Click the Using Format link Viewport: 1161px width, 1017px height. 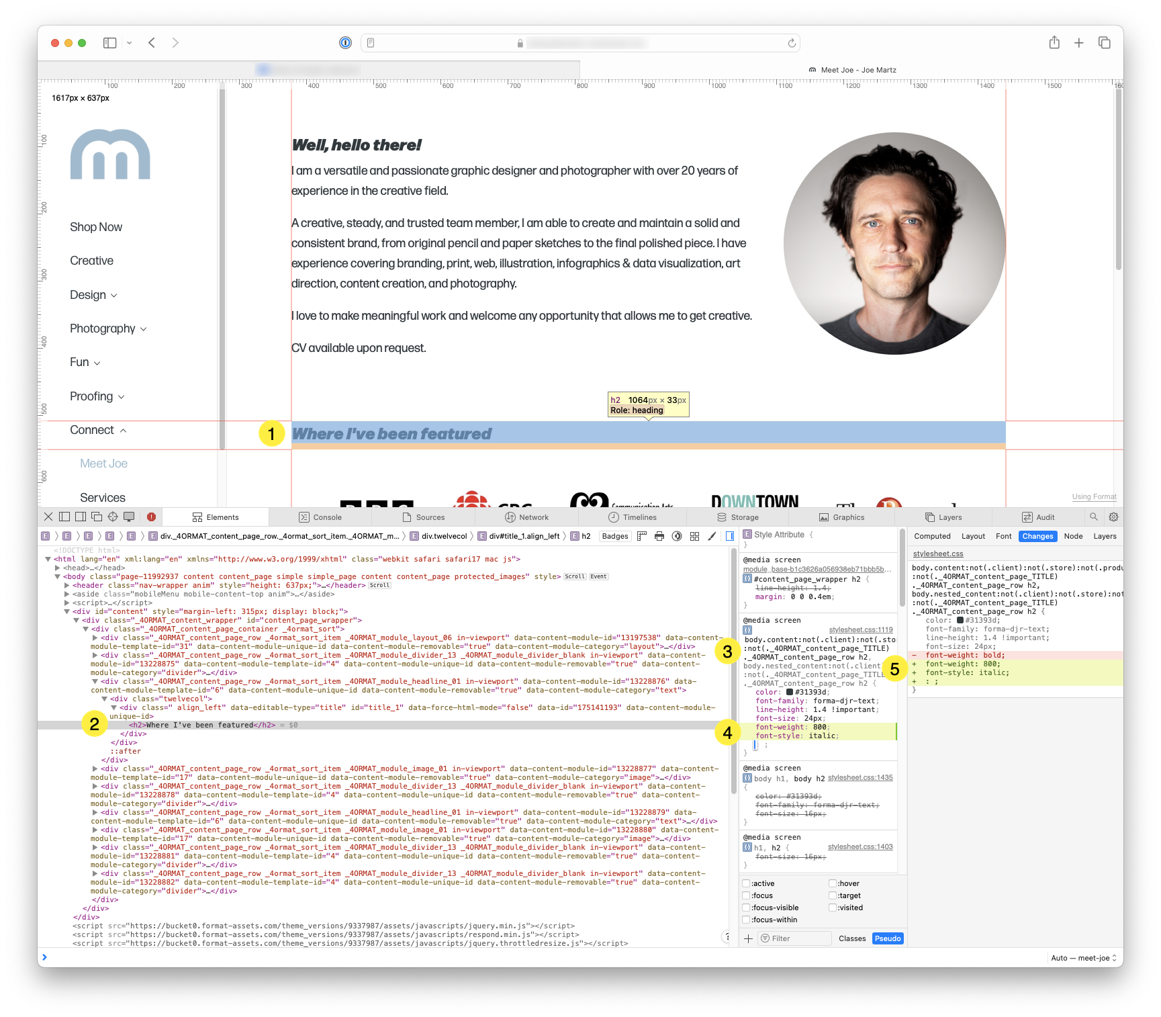point(1094,496)
